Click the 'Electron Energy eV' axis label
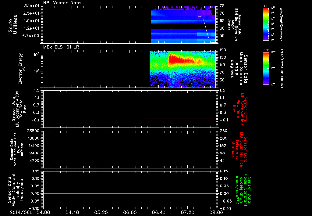The height and width of the screenshot is (216, 312). 22,69
